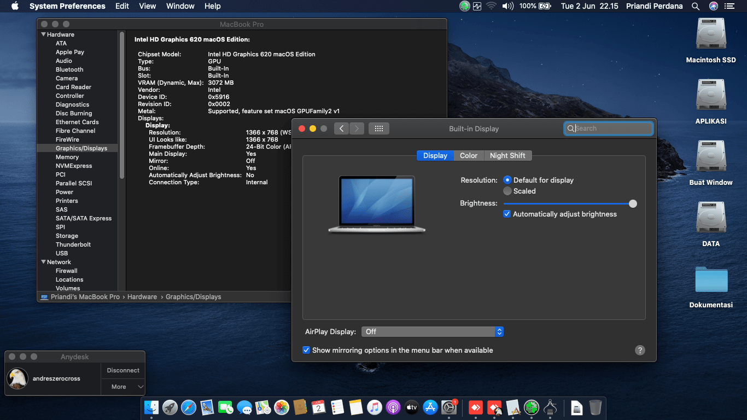This screenshot has height=420, width=747.
Task: Switch to the Night Shift tab
Action: [507, 155]
